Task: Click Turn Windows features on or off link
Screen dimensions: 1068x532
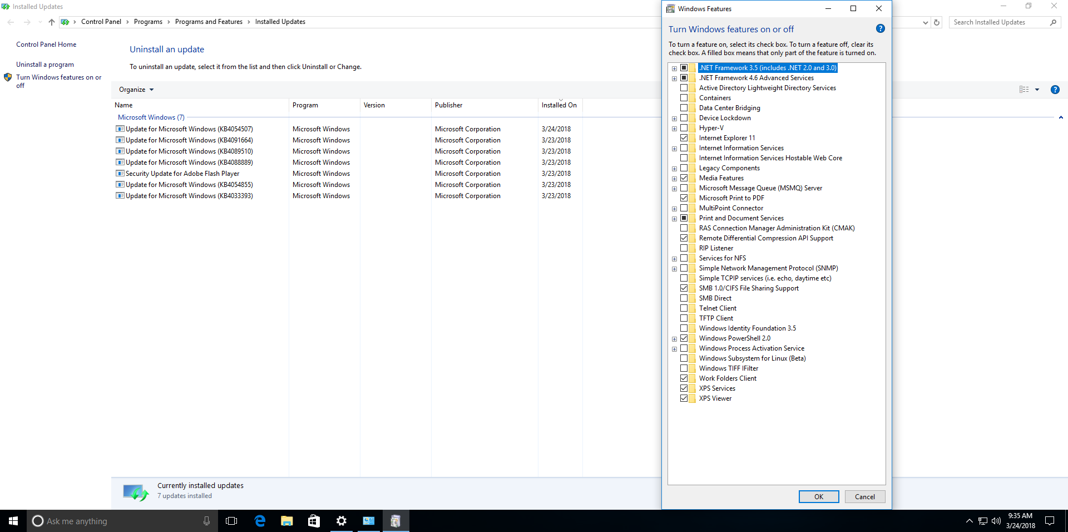Action: [x=59, y=81]
